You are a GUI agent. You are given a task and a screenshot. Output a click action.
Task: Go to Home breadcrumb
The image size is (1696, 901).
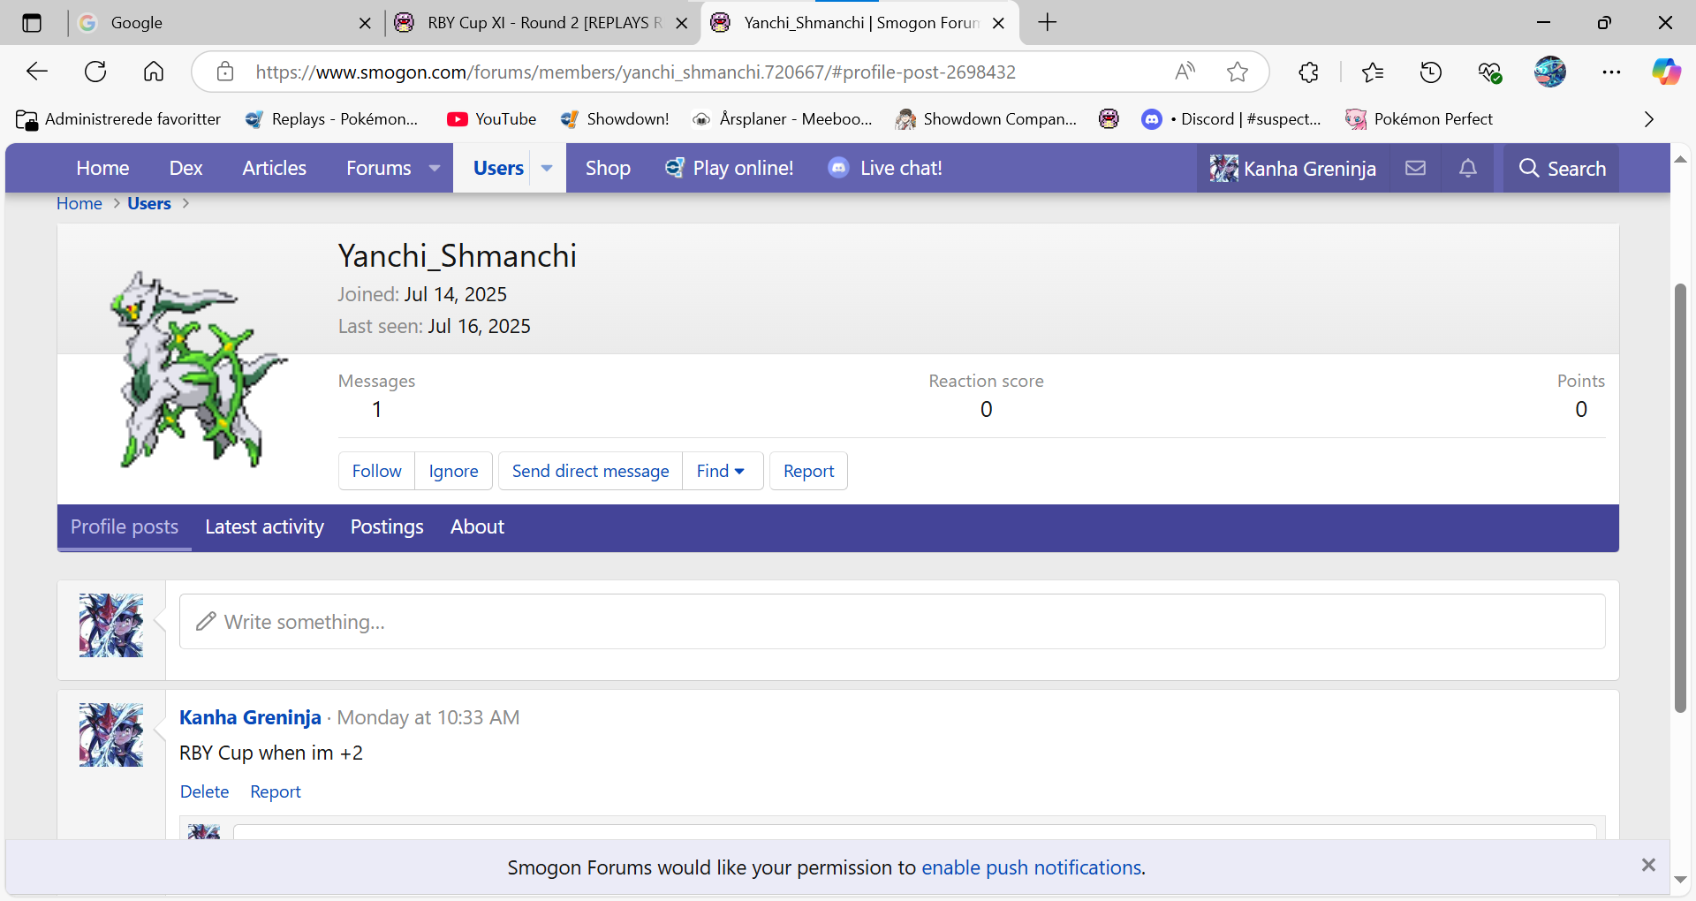79,203
